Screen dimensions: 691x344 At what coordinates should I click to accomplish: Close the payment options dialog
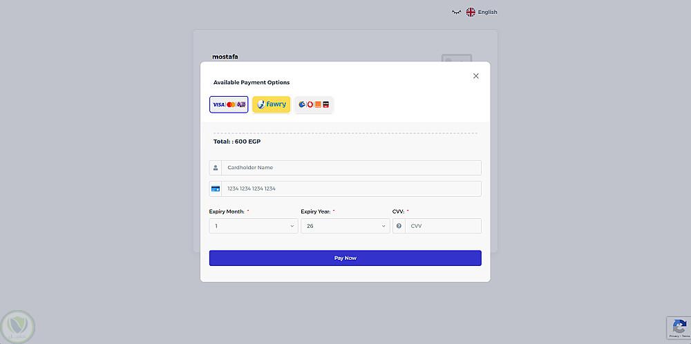pos(475,76)
